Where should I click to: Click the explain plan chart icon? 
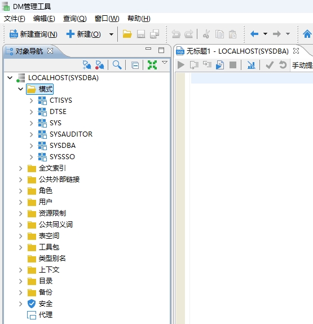pos(252,65)
